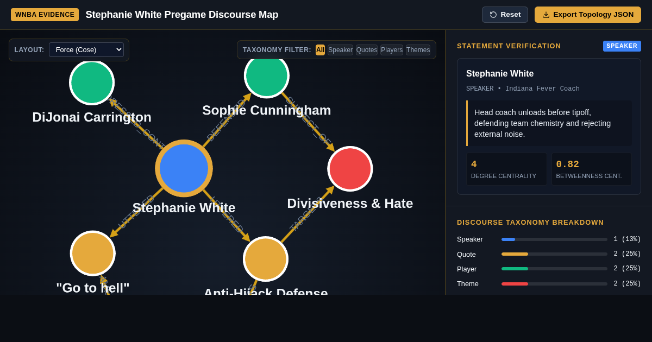Click the download icon on Export button
The height and width of the screenshot is (342, 652).
pyautogui.click(x=546, y=15)
